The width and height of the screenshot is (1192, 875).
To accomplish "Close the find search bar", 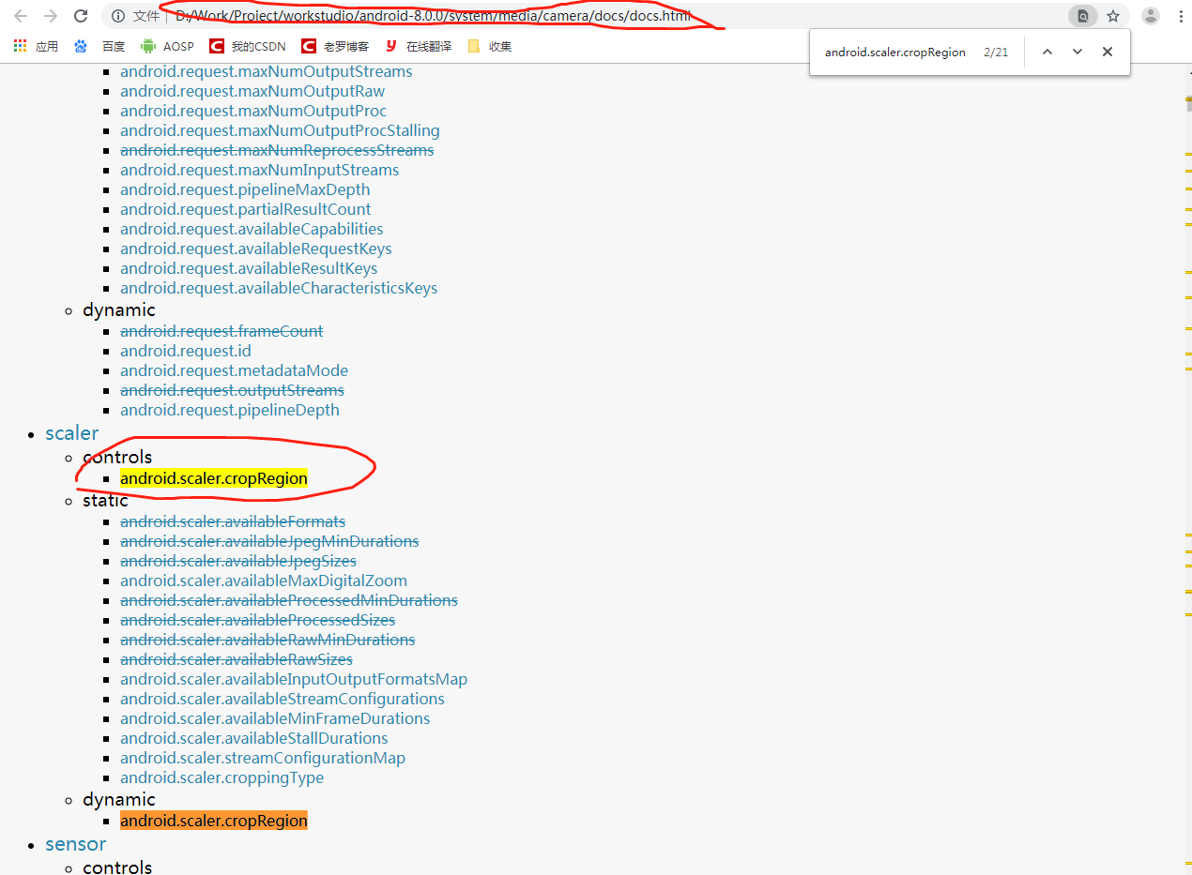I will (x=1107, y=52).
